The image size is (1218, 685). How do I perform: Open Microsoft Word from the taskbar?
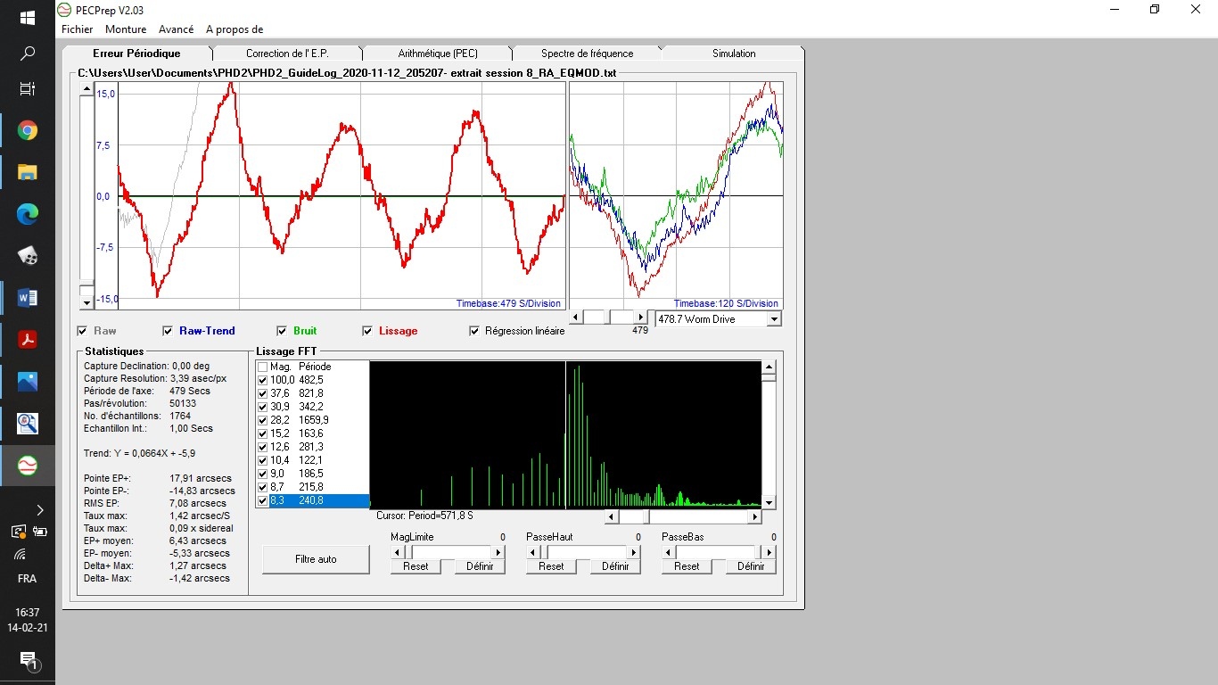28,298
